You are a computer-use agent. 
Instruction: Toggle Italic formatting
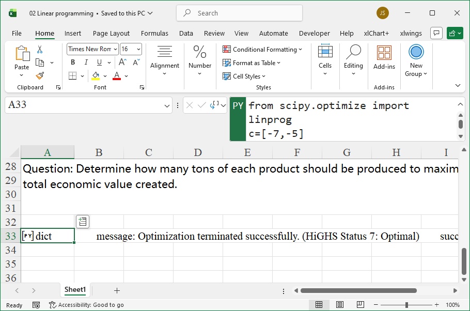(86, 63)
